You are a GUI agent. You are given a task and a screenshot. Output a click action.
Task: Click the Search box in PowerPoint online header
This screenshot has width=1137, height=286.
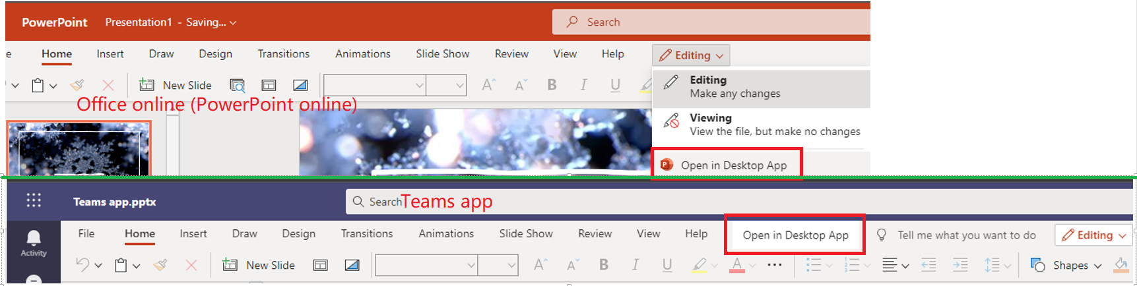tap(711, 22)
